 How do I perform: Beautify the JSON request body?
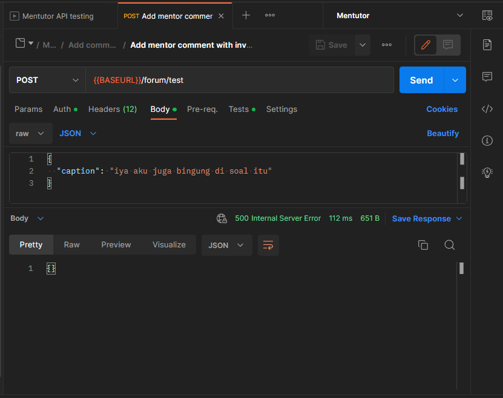coord(442,133)
